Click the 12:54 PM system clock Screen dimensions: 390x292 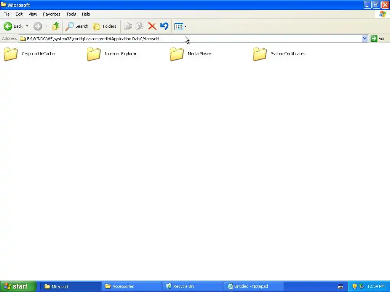pyautogui.click(x=376, y=286)
